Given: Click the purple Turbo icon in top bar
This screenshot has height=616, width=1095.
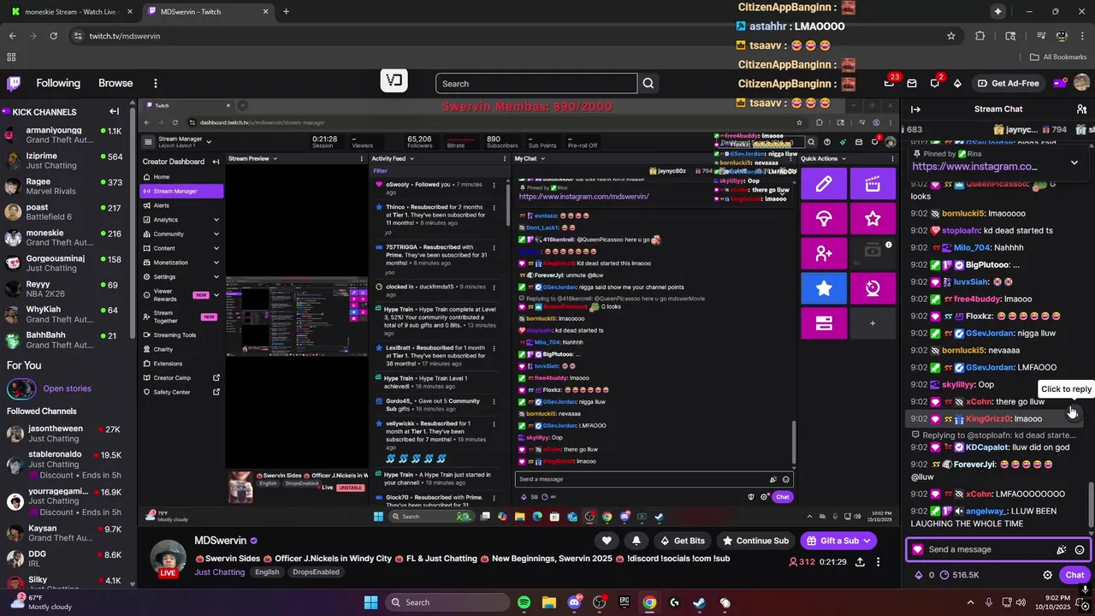Looking at the screenshot, I should [x=1059, y=83].
